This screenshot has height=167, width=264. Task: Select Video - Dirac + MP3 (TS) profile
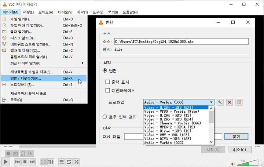tap(176, 131)
